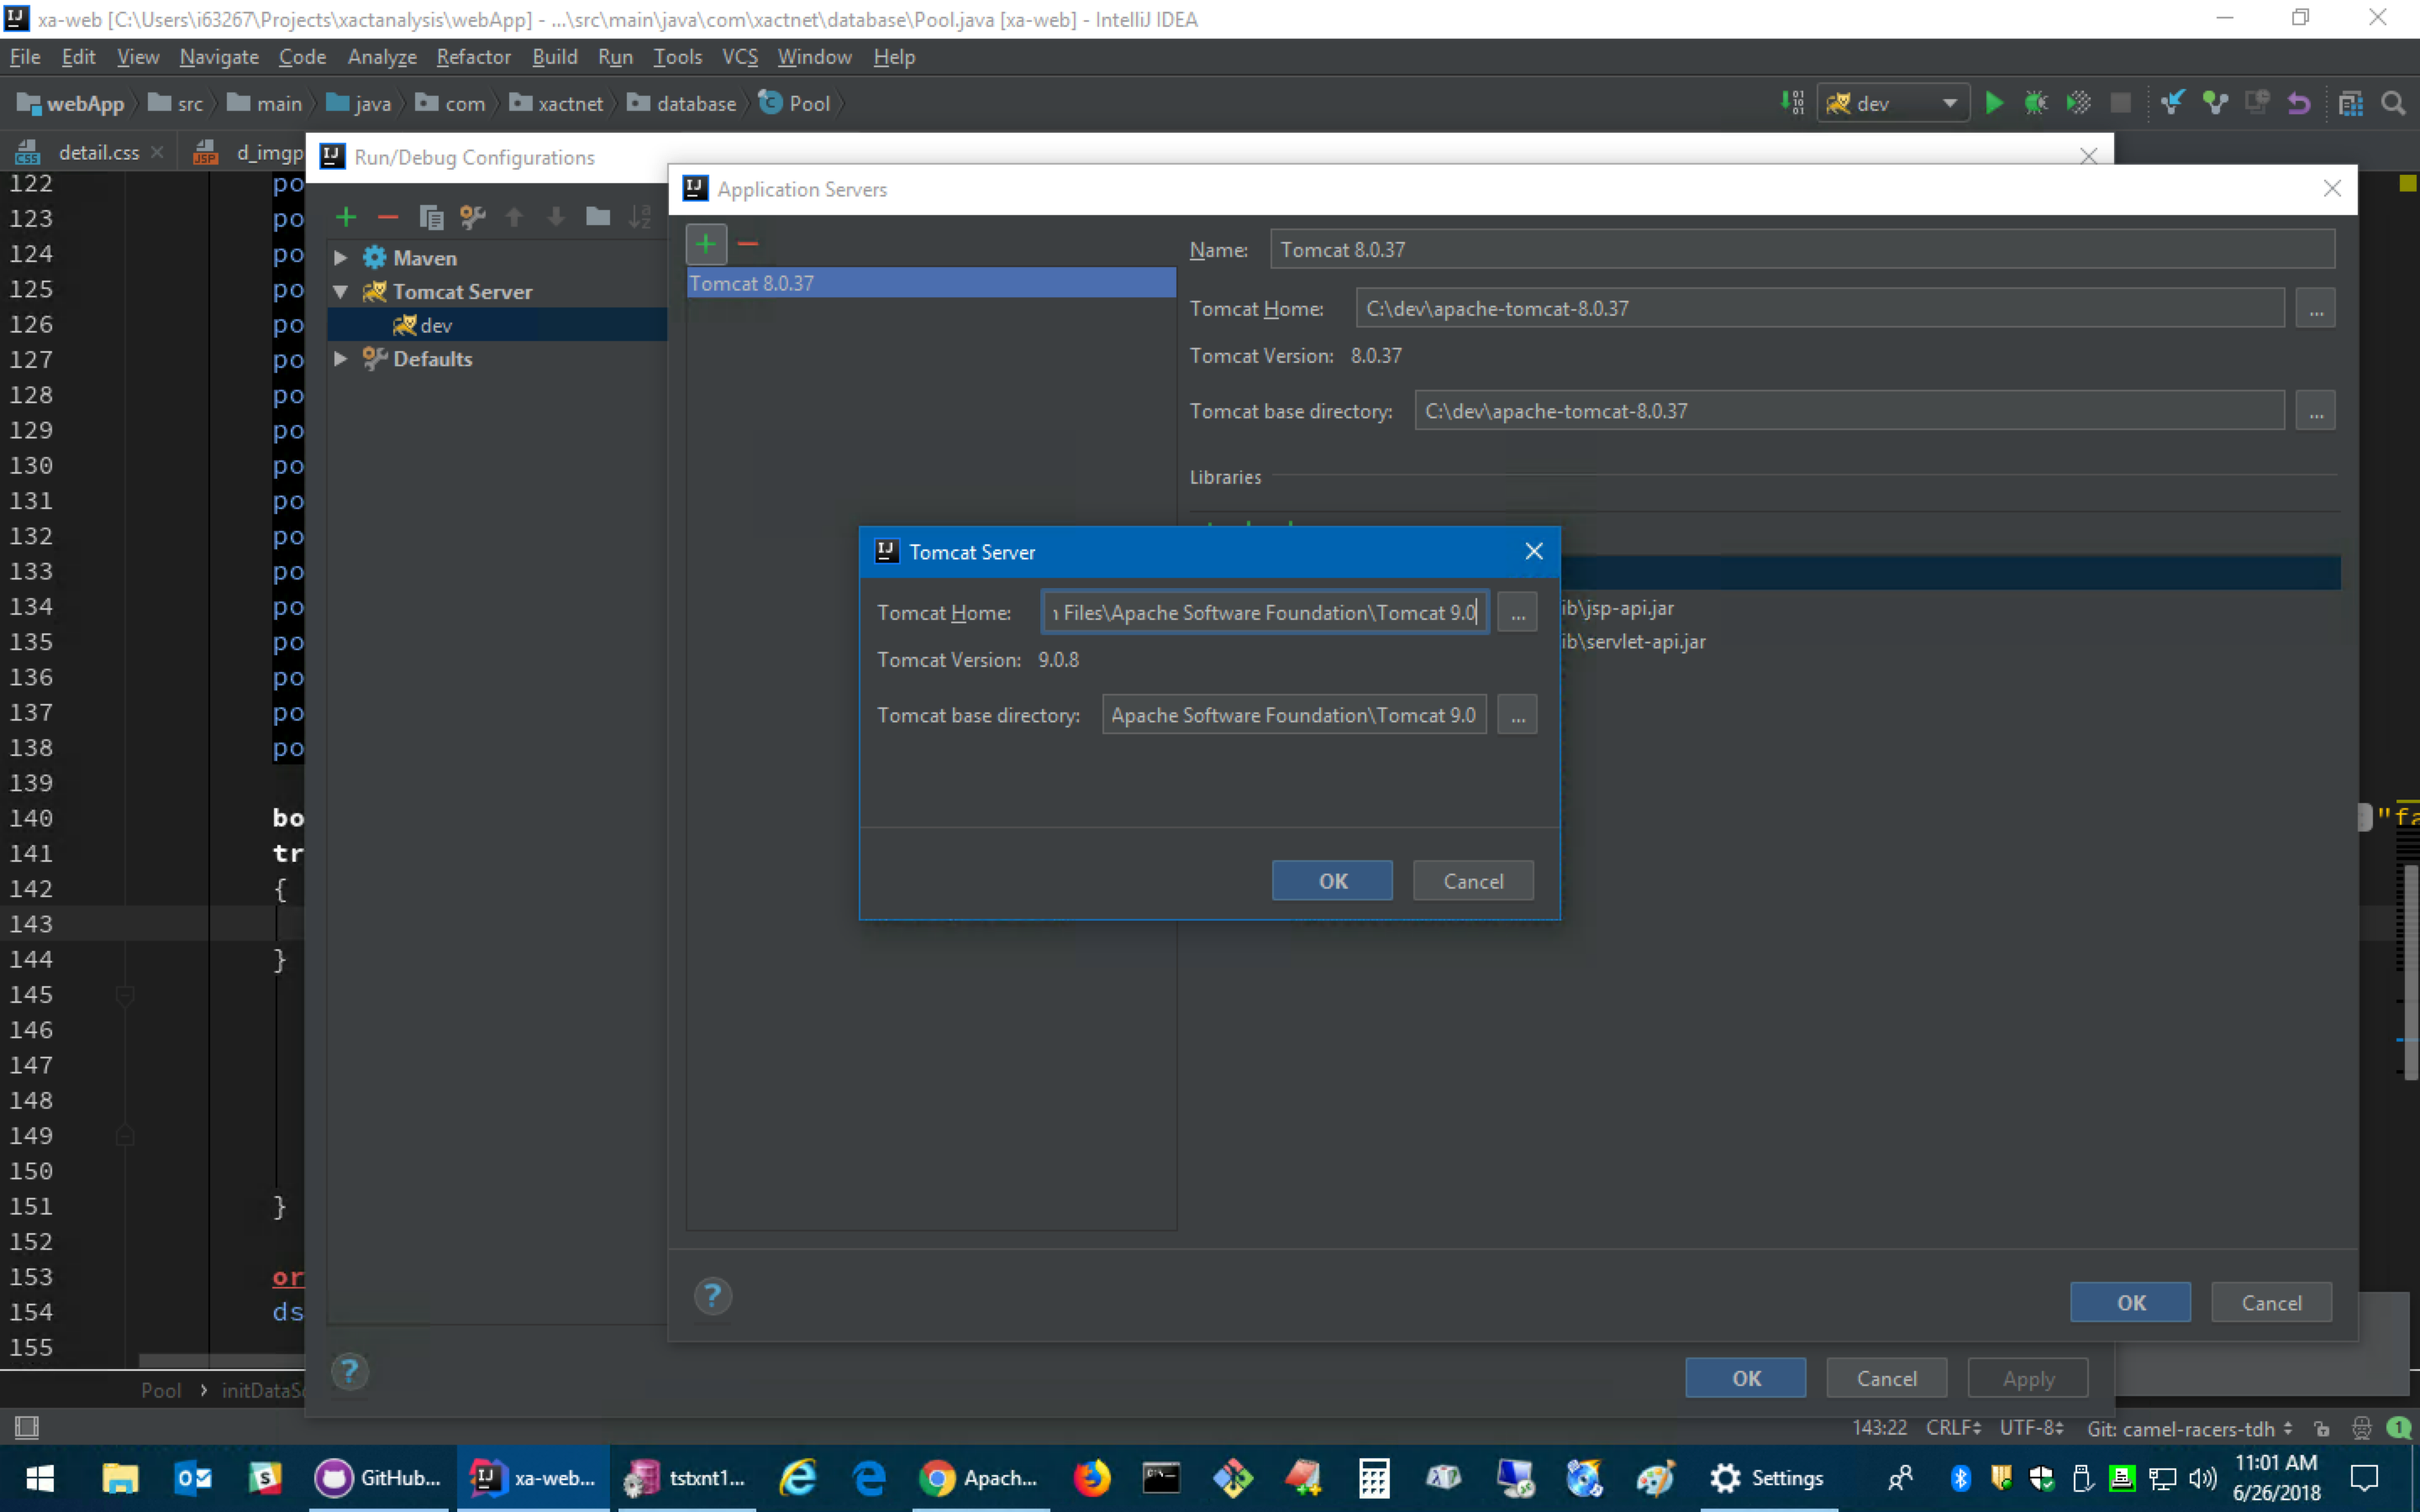
Task: Edit defaults using the wrench icon in configurations toolbar
Action: coord(472,217)
